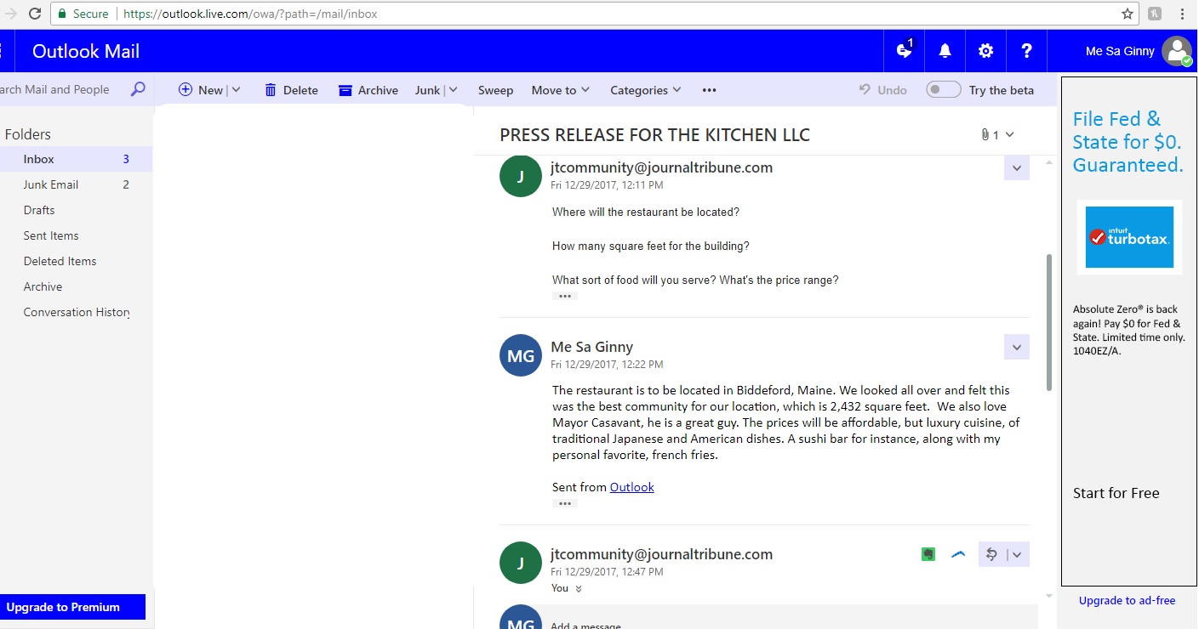This screenshot has width=1199, height=629.
Task: Click the Add a message field
Action: pyautogui.click(x=766, y=625)
